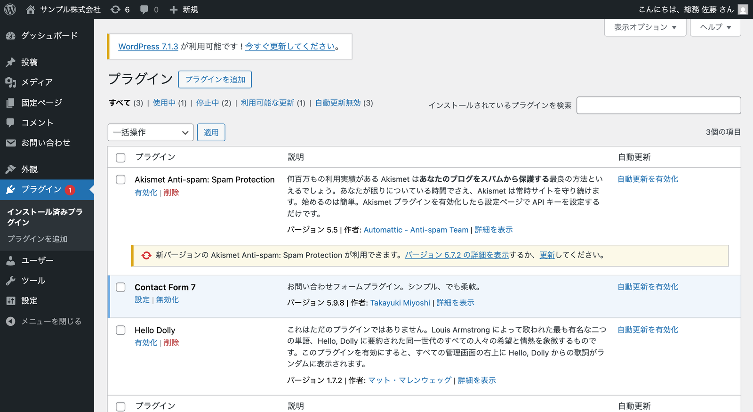Click the red update badge on プラグイン
This screenshot has height=412, width=753.
(70, 190)
